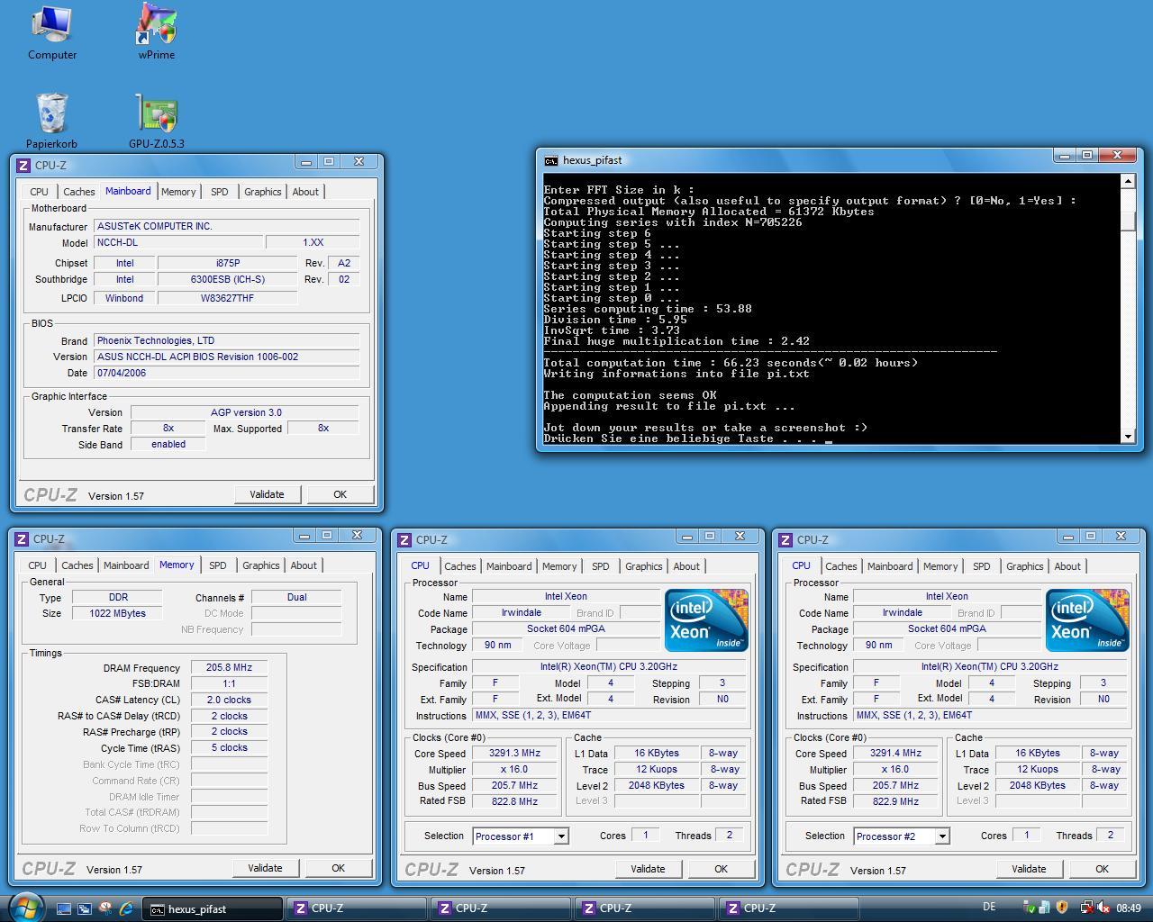The image size is (1153, 922).
Task: Open the Graphics tab in the Processor #2 window
Action: click(x=1024, y=566)
